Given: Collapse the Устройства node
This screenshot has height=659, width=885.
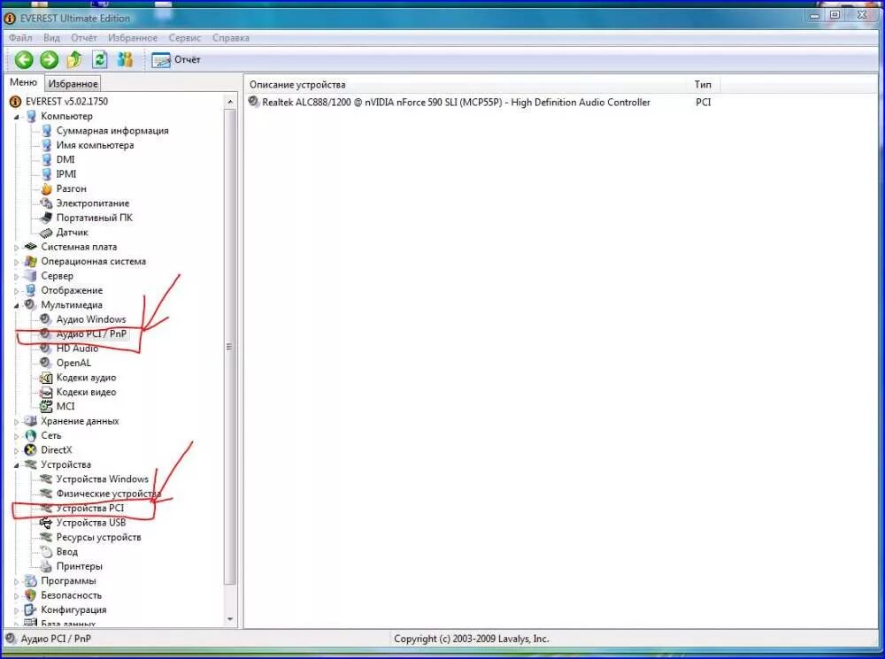Looking at the screenshot, I should point(16,465).
